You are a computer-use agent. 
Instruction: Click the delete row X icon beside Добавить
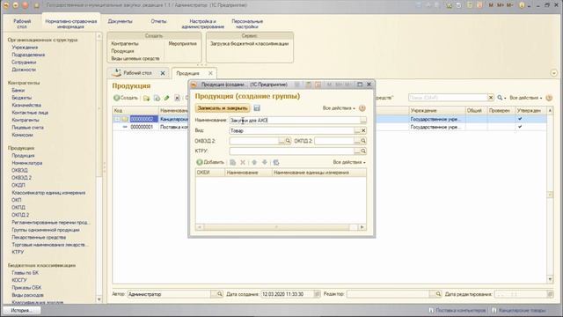(x=243, y=162)
